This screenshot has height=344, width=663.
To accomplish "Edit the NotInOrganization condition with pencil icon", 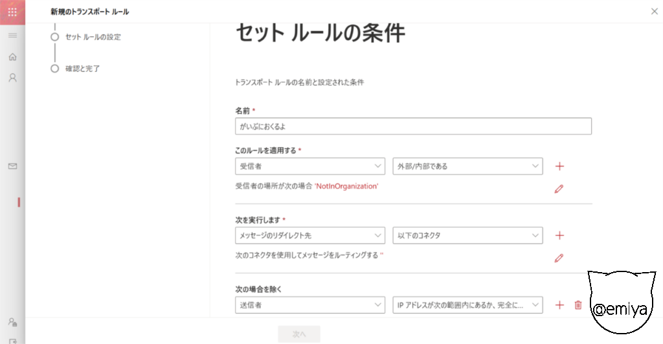I will click(559, 189).
